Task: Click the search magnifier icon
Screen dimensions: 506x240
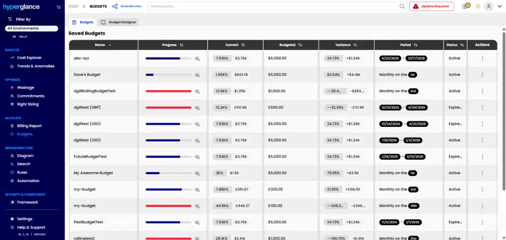Action: [x=402, y=6]
